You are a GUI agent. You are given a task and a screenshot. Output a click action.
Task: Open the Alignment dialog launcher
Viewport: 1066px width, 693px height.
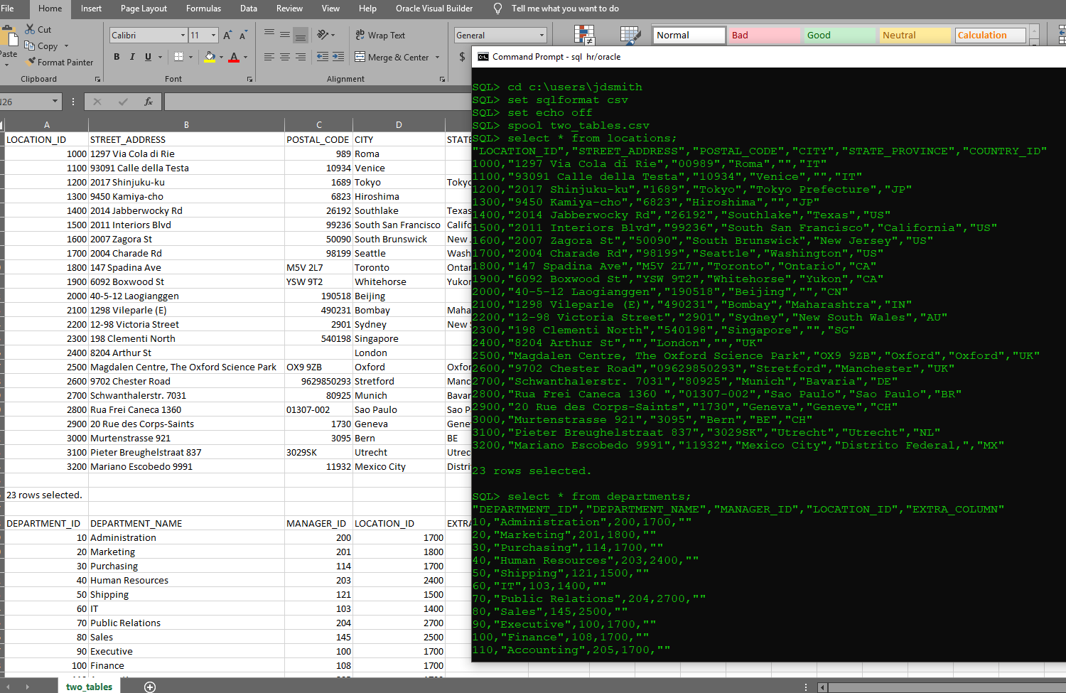tap(442, 79)
